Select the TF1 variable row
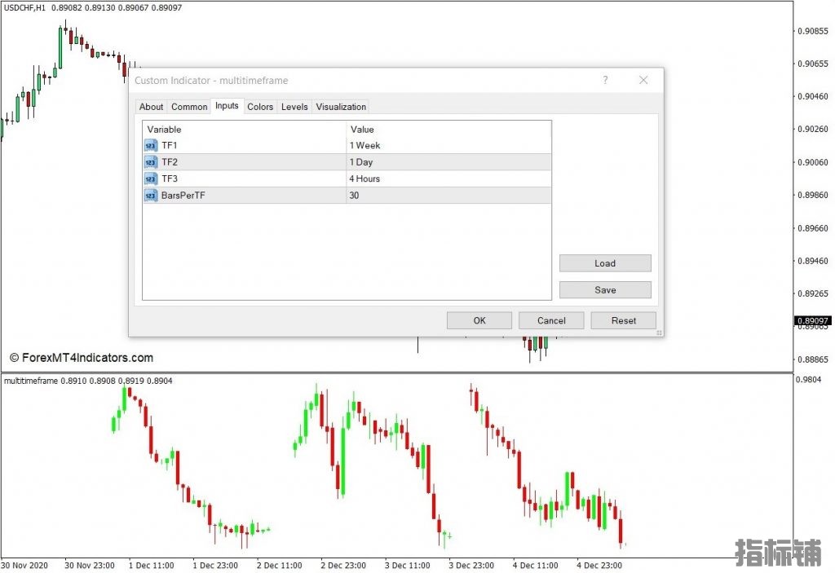 click(x=347, y=145)
